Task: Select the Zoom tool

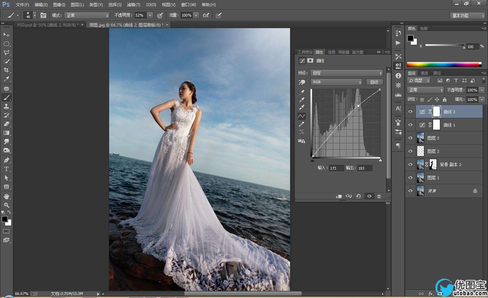Action: (6, 205)
